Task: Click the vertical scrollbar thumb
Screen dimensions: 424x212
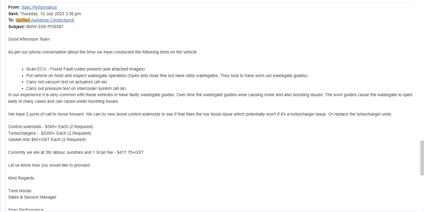Action: pyautogui.click(x=422, y=158)
